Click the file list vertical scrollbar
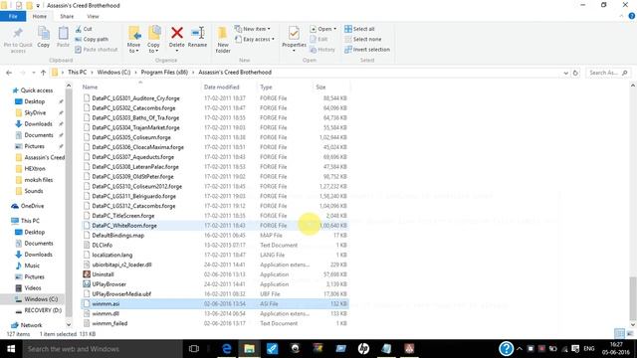Viewport: 637px width, 358px height. pyautogui.click(x=633, y=298)
